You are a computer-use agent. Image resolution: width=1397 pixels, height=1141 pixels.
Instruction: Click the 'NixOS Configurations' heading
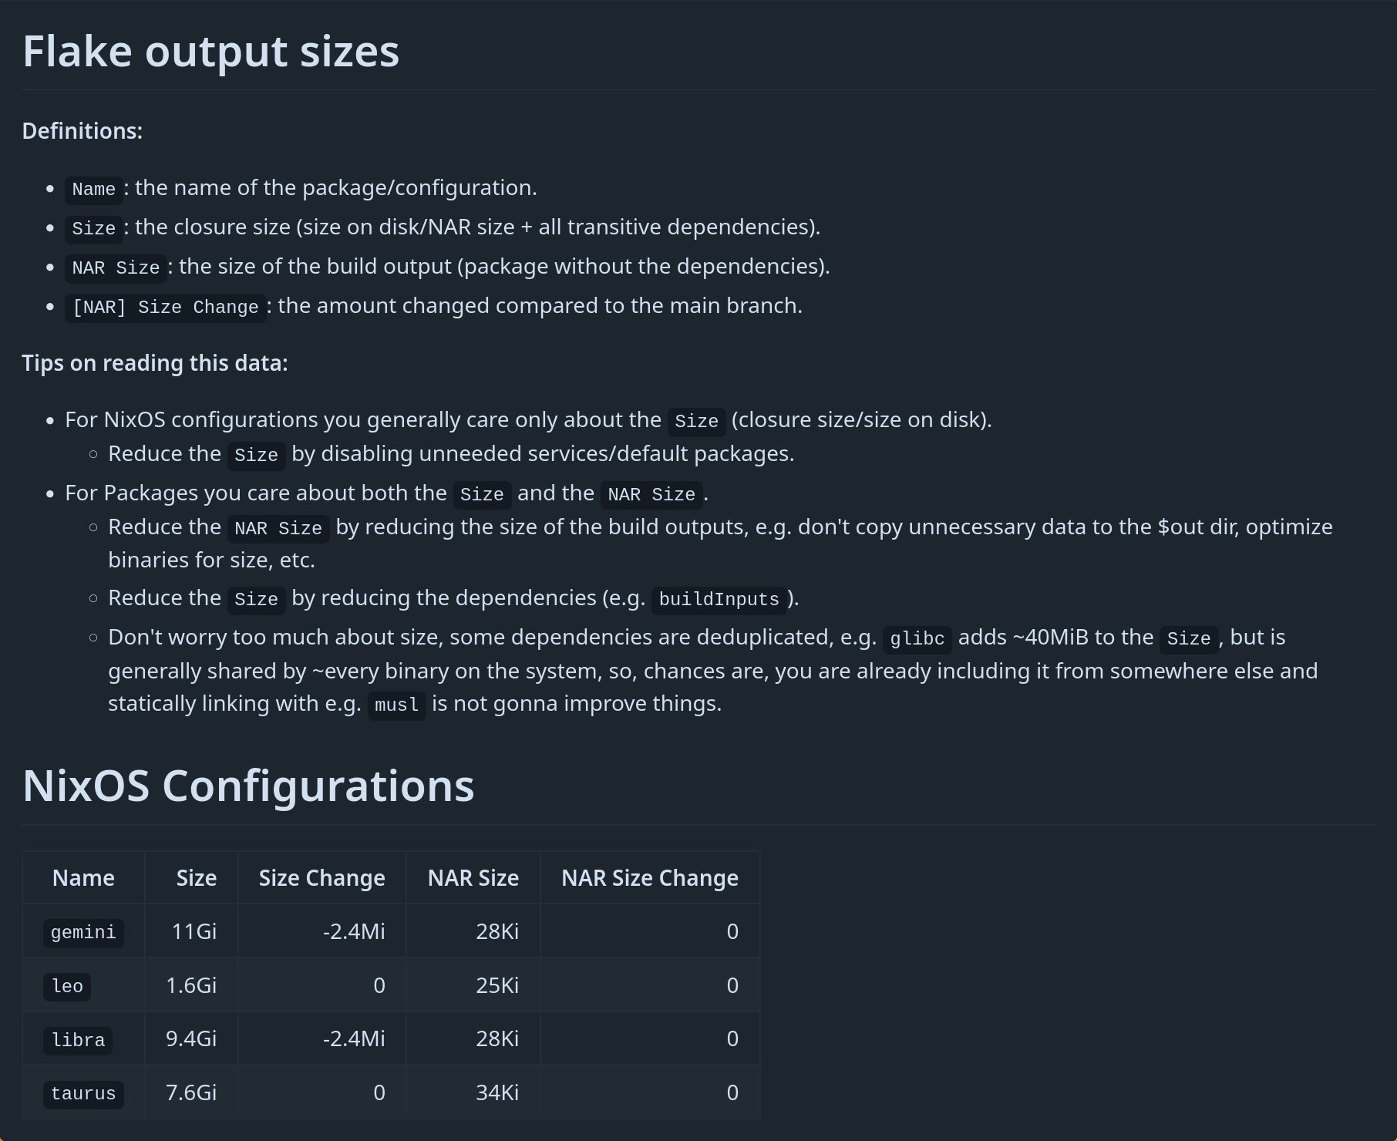click(x=248, y=786)
